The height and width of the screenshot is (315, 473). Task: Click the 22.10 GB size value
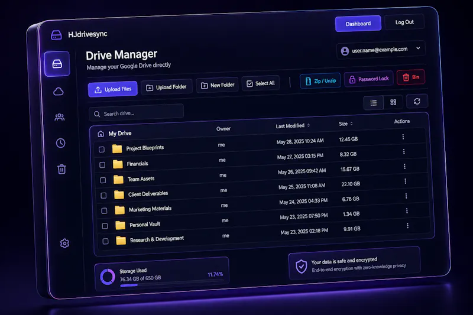click(x=351, y=184)
